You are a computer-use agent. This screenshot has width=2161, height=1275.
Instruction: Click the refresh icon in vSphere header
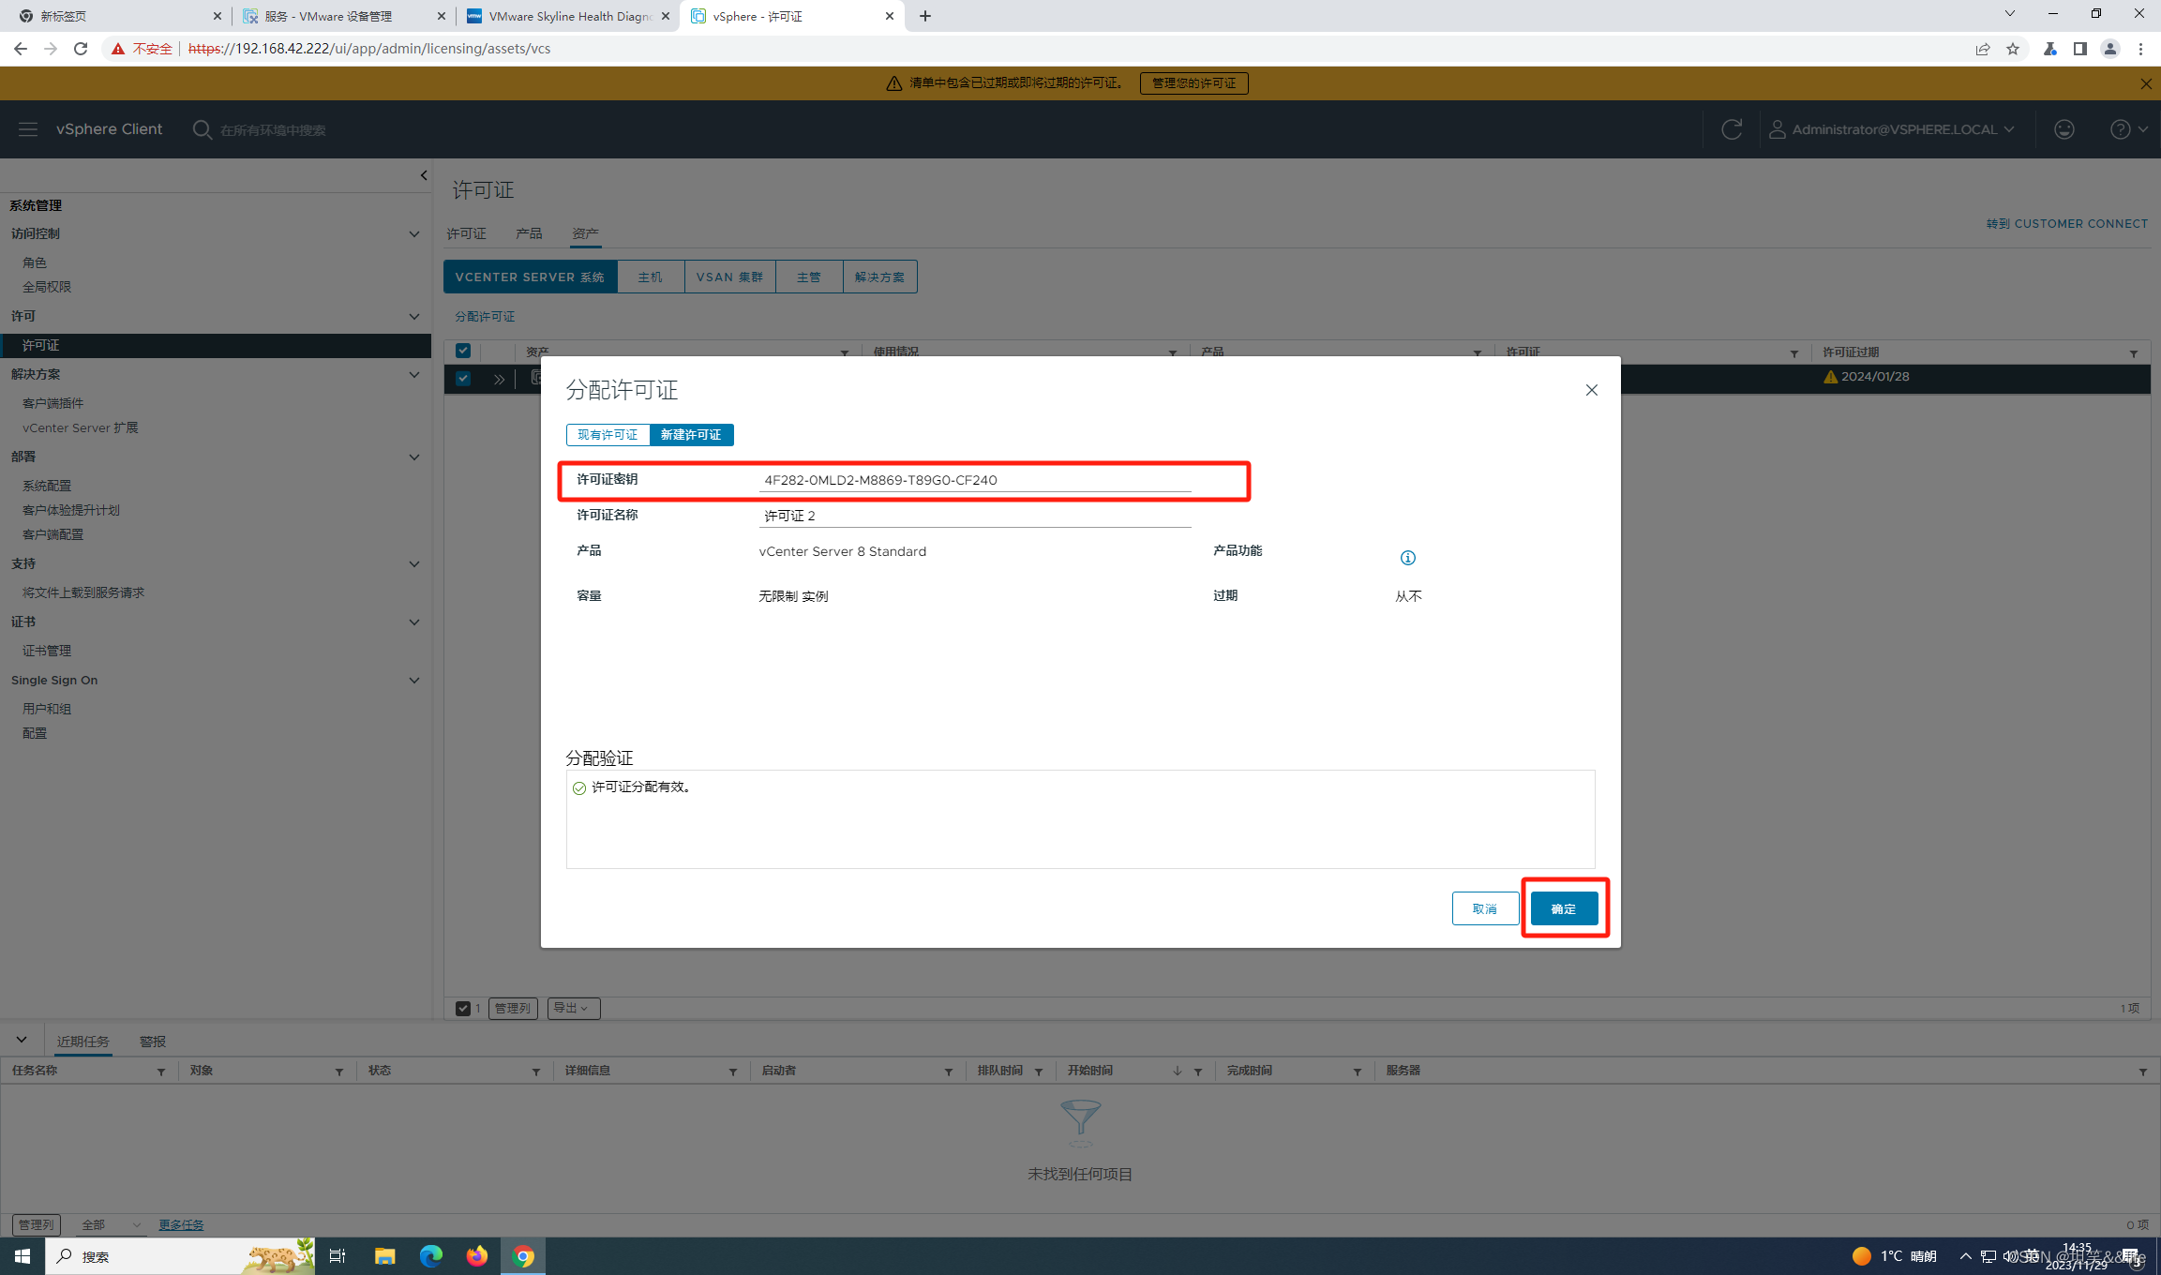pos(1732,129)
